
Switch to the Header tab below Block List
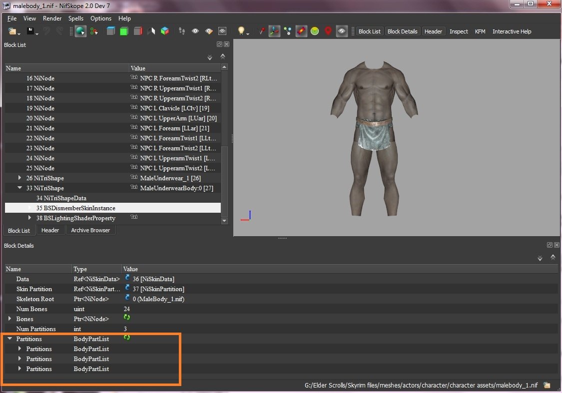tap(50, 230)
